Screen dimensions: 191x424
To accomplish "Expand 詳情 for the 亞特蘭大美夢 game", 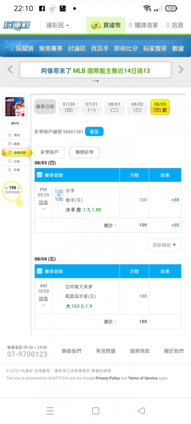I will pos(43,299).
